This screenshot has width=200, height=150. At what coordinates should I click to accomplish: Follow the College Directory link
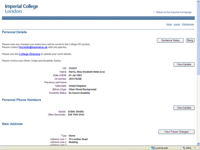(x=30, y=54)
